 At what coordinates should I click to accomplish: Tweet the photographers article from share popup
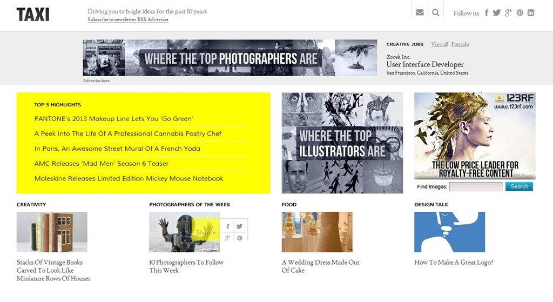coord(239,227)
